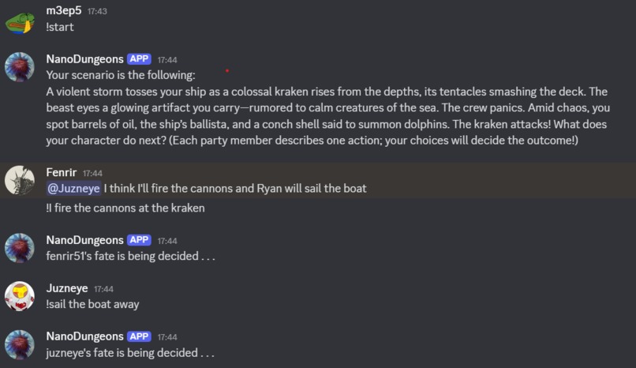Click the '!sail the boat away' message
The image size is (636, 368).
[x=92, y=304]
